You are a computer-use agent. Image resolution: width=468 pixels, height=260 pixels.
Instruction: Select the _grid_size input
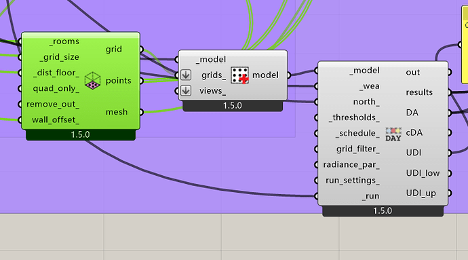60,57
